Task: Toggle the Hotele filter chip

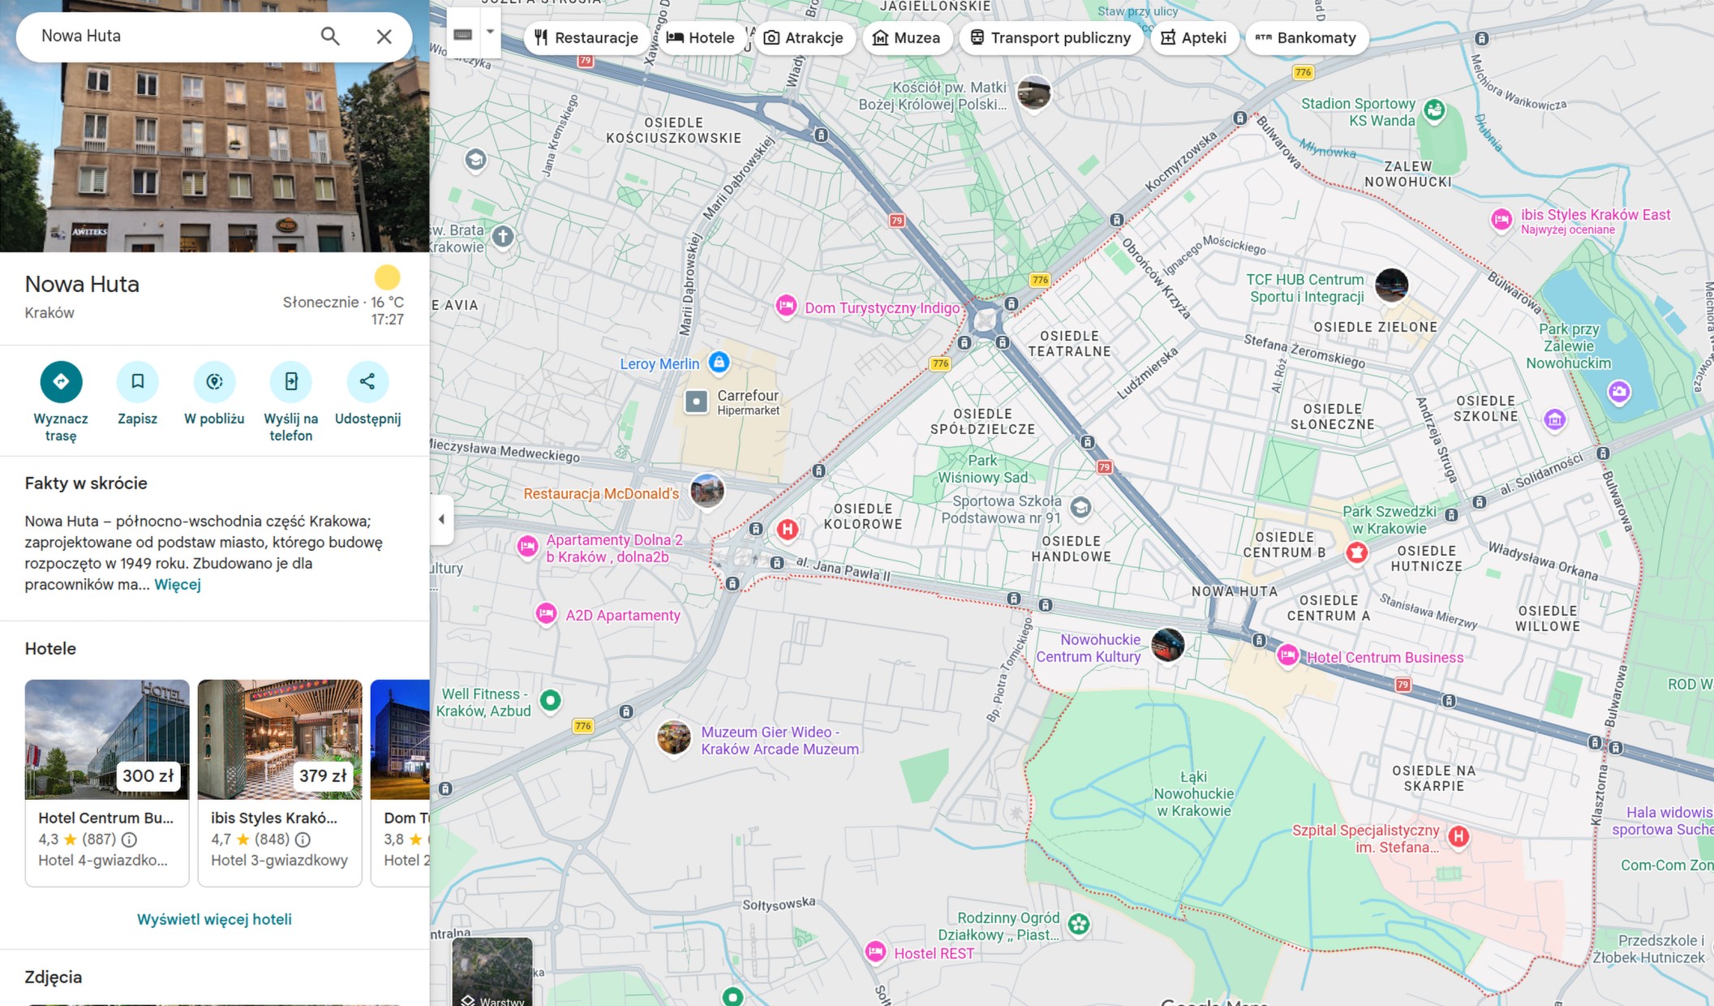Action: pos(701,37)
